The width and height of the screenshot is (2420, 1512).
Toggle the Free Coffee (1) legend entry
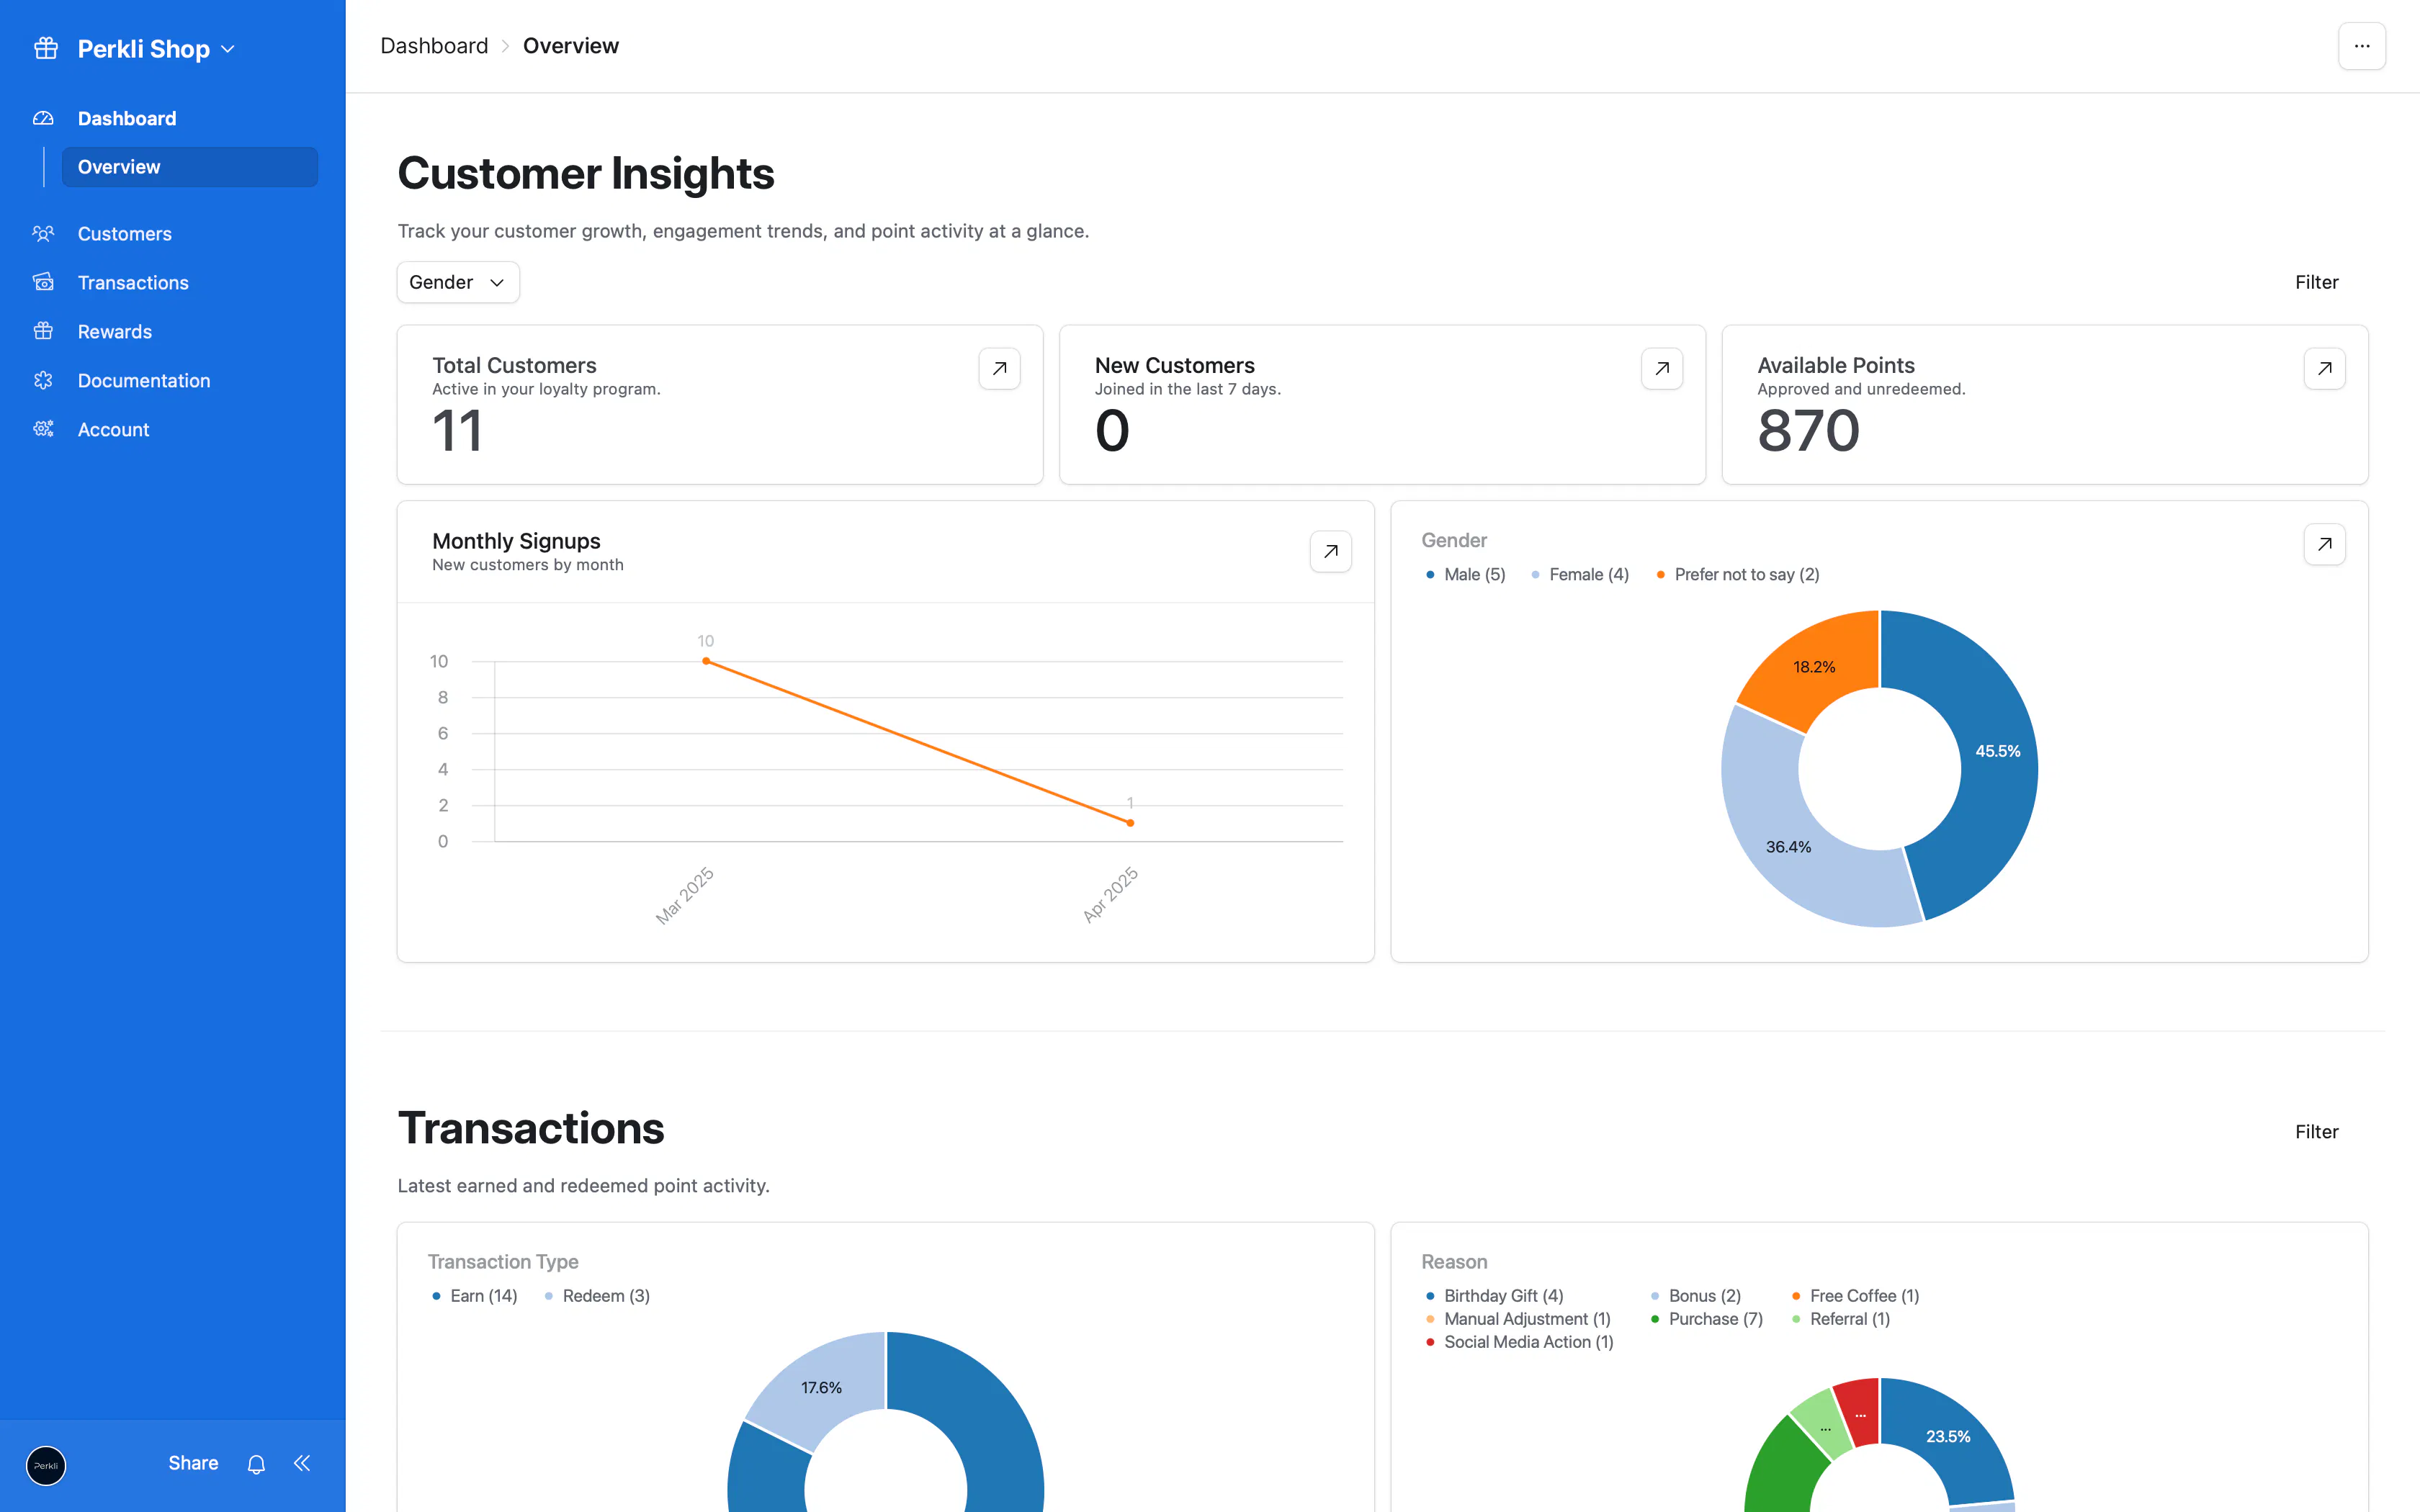(x=1856, y=1296)
